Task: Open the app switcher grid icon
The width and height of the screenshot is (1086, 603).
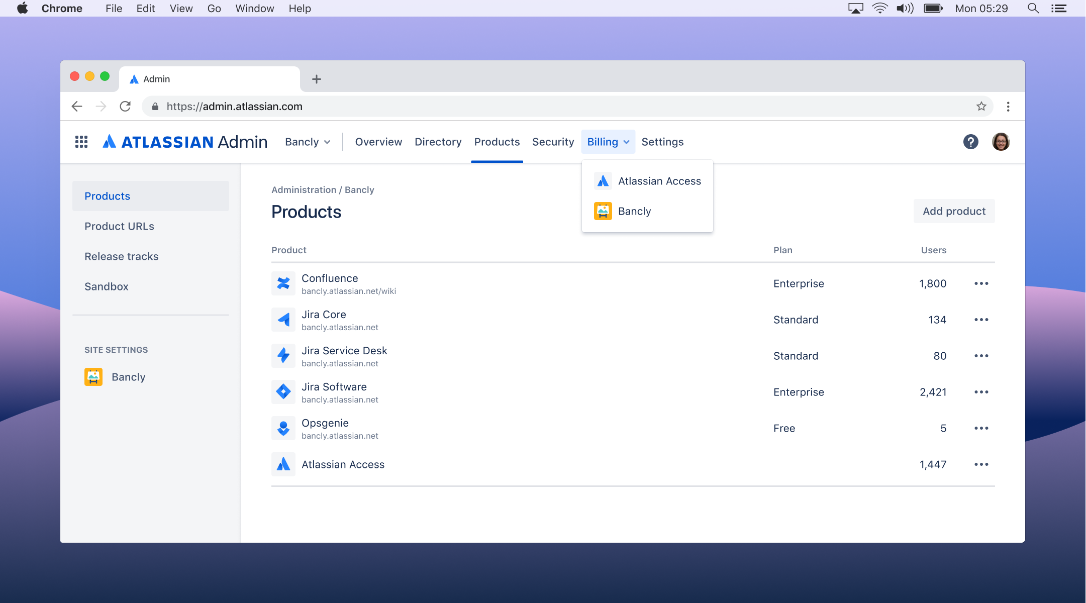Action: pyautogui.click(x=81, y=142)
